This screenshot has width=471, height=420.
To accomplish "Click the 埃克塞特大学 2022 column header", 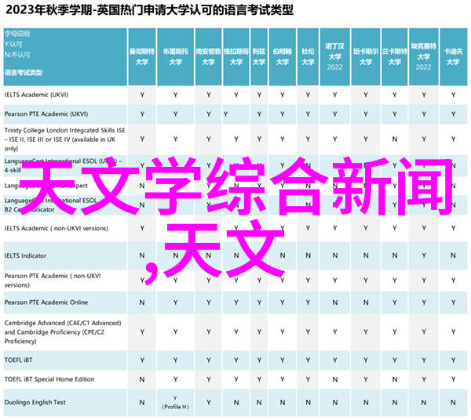I will pos(424,56).
